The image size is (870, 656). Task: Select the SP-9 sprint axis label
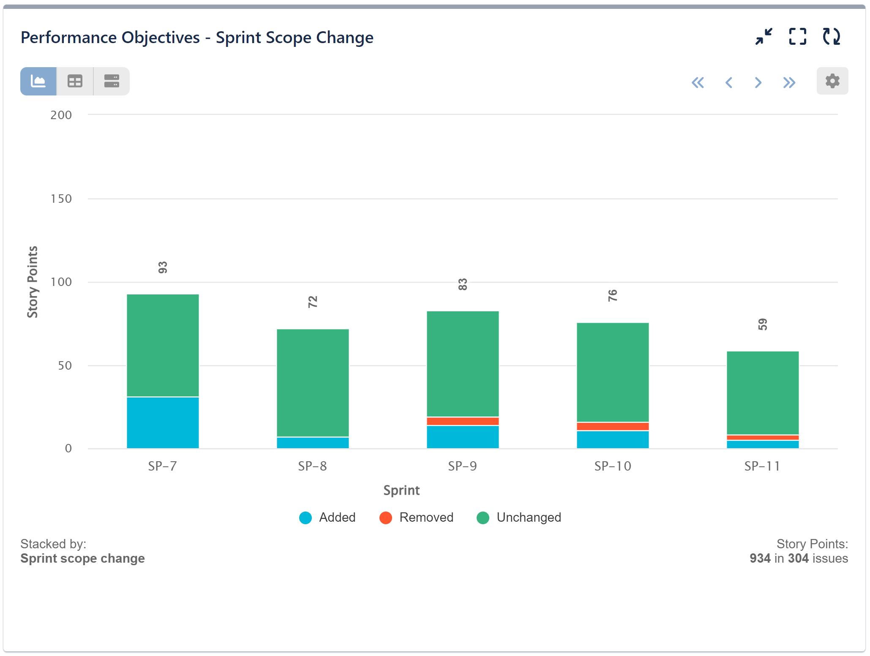pos(463,466)
